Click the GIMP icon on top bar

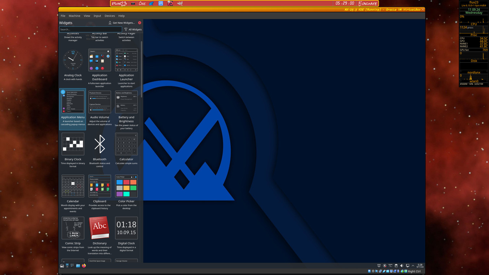click(x=180, y=3)
